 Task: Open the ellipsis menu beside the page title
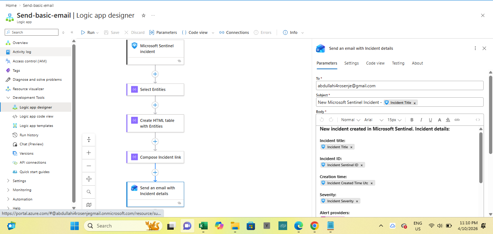153,16
